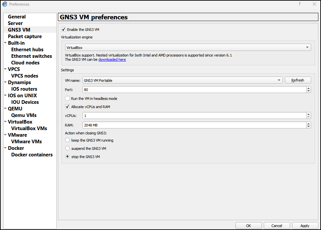This screenshot has width=321, height=230.
Task: Collapse the VirtualBox tree section
Action: (x=5, y=122)
